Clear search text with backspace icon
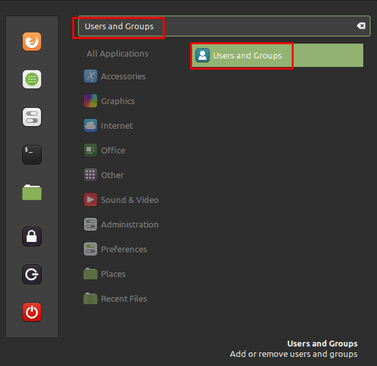This screenshot has width=377, height=366. coord(361,26)
